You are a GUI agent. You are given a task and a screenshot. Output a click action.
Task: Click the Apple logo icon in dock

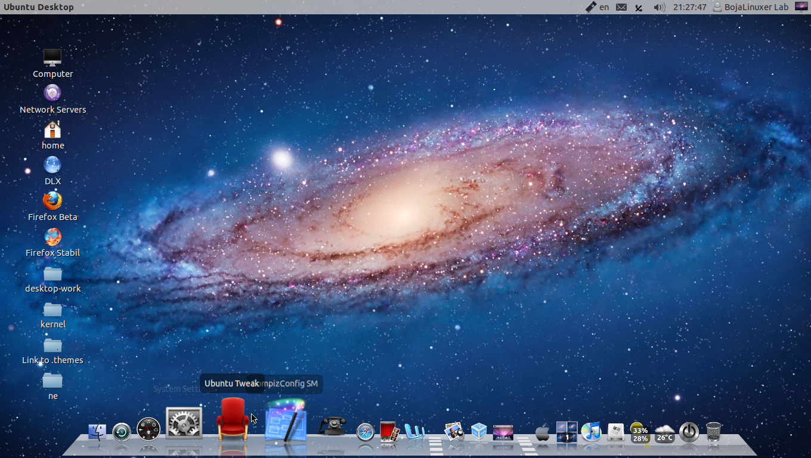[542, 432]
